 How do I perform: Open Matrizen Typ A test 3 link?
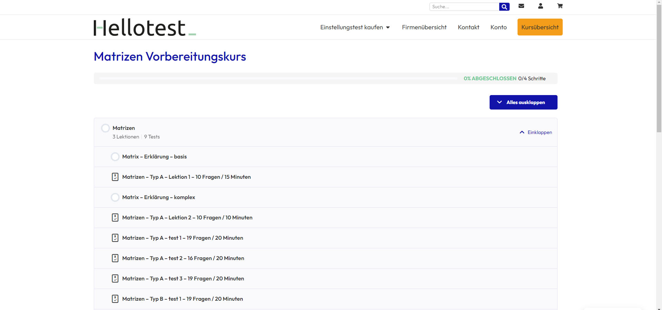tap(183, 279)
